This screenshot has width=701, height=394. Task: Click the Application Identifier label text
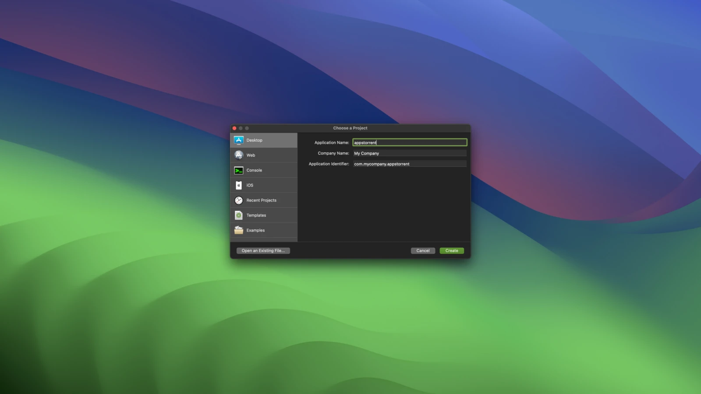click(329, 164)
